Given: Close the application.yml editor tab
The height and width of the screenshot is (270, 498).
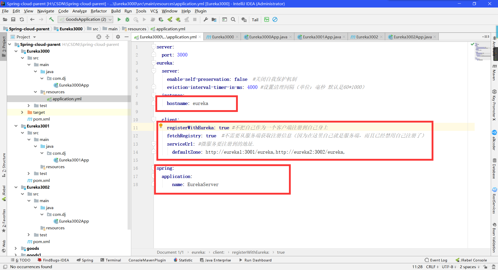Looking at the screenshot, I should click(x=200, y=37).
